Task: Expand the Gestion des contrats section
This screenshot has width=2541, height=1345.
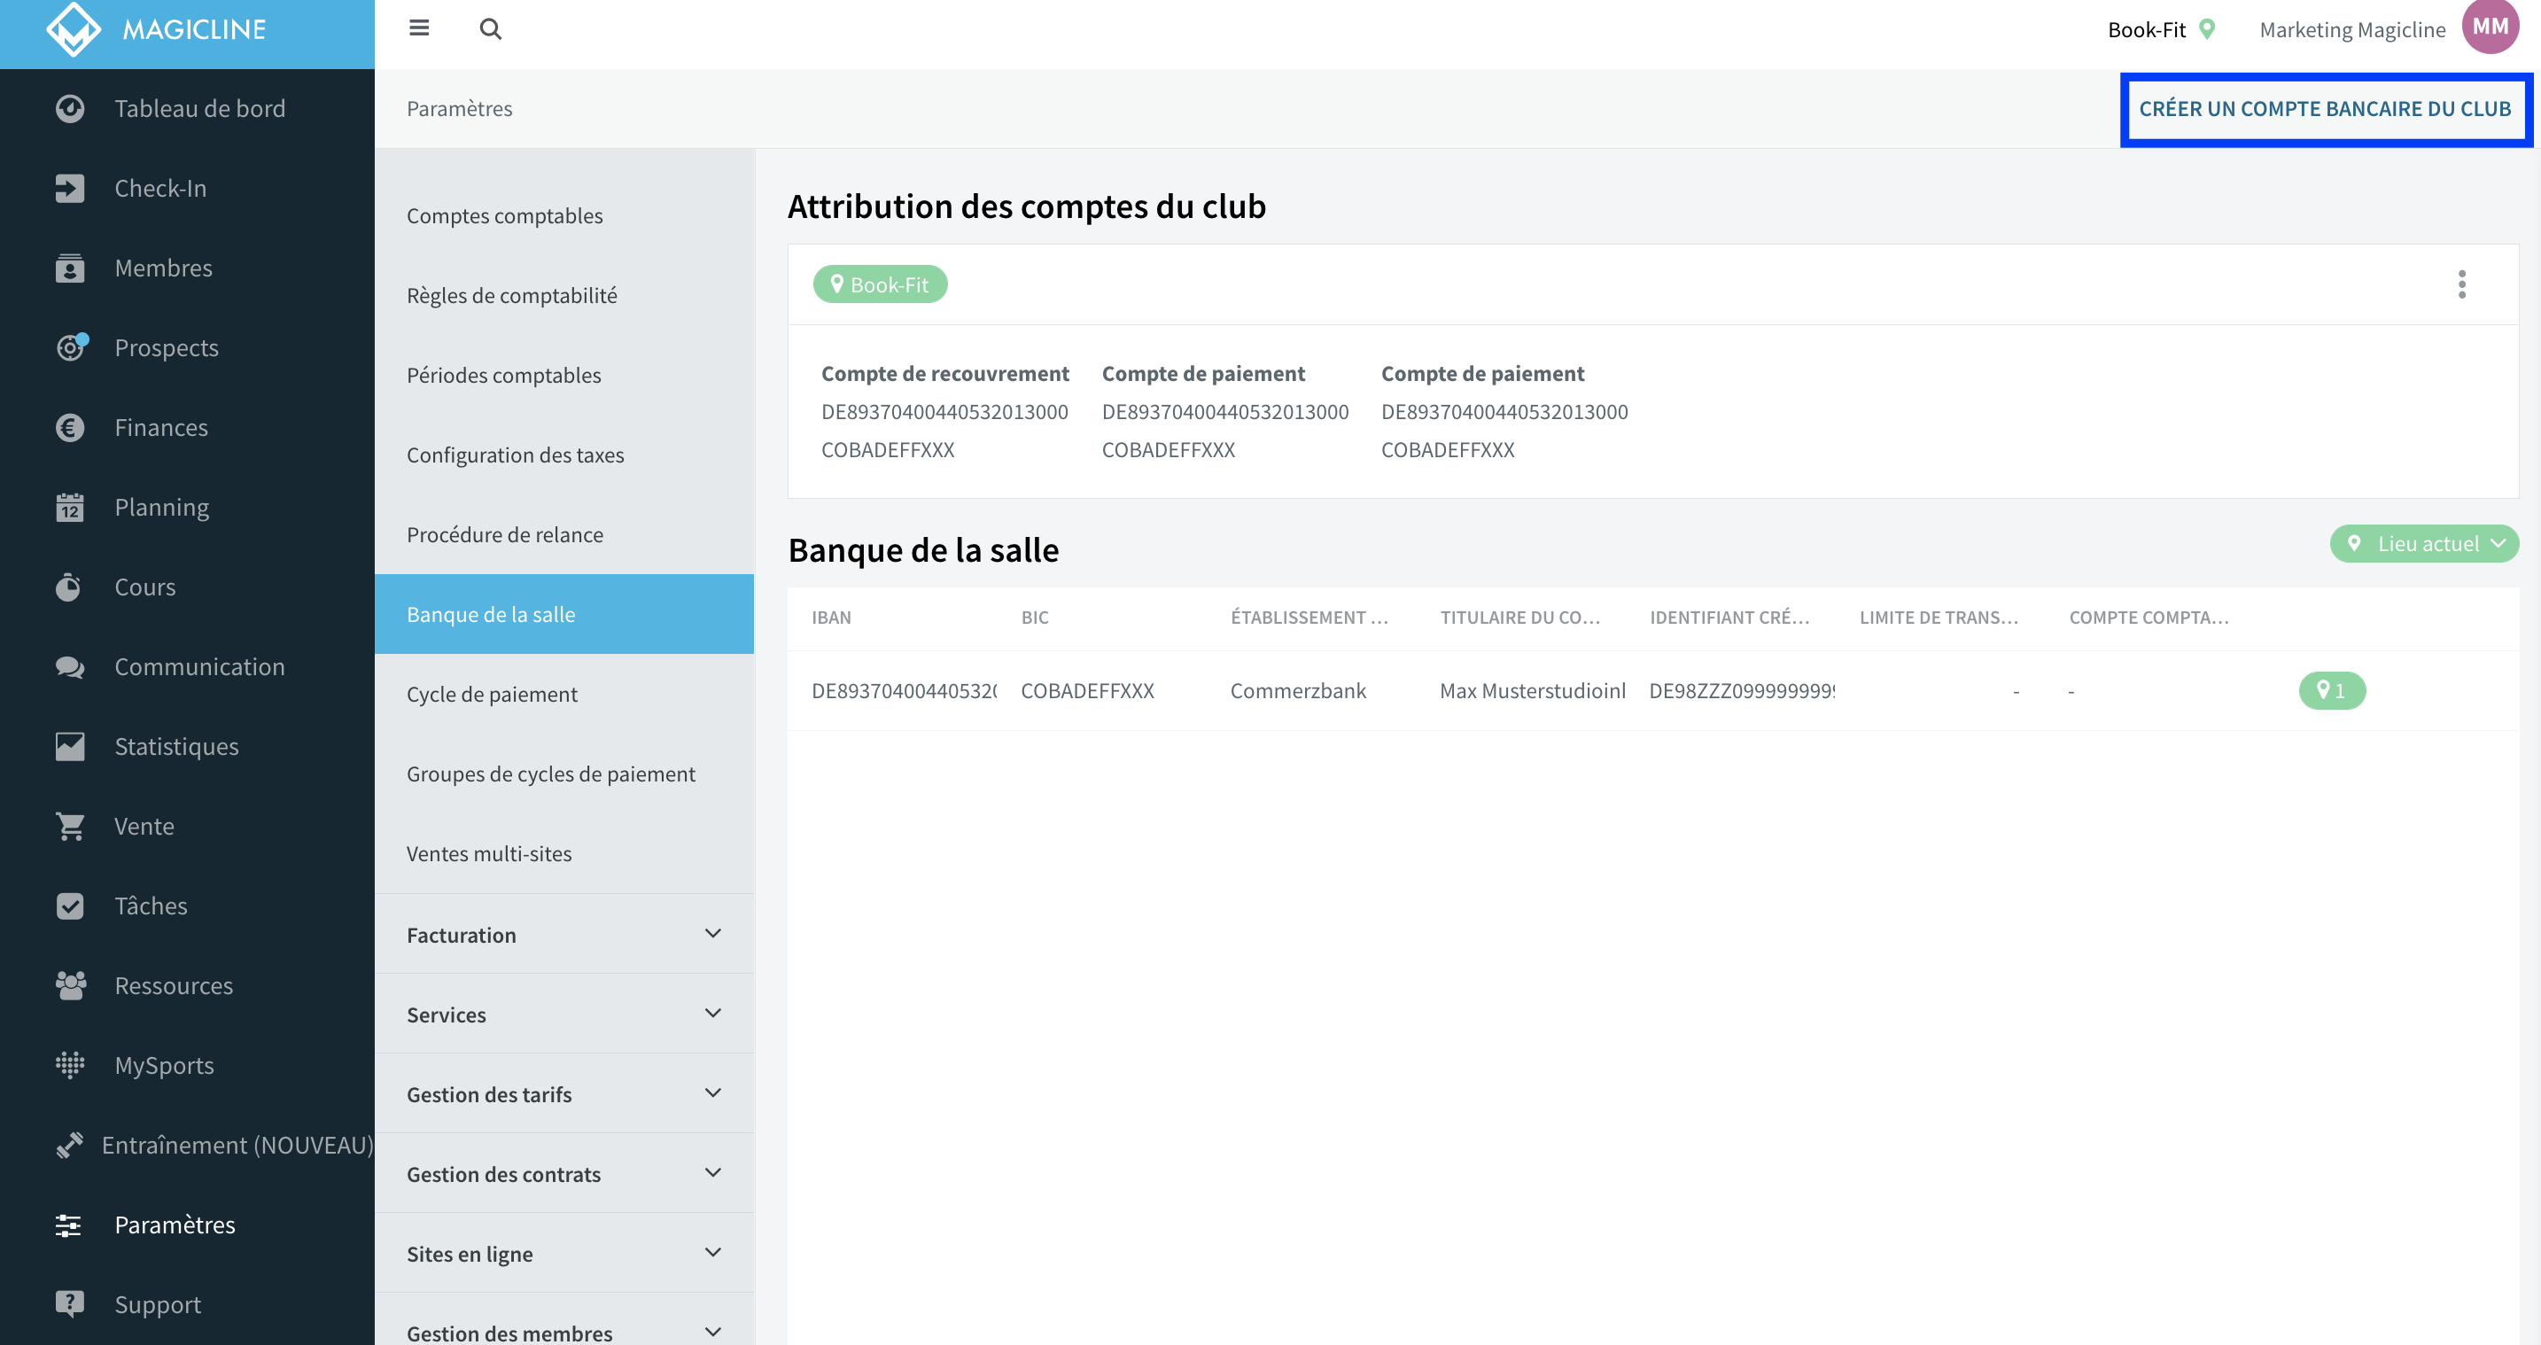Action: click(564, 1174)
